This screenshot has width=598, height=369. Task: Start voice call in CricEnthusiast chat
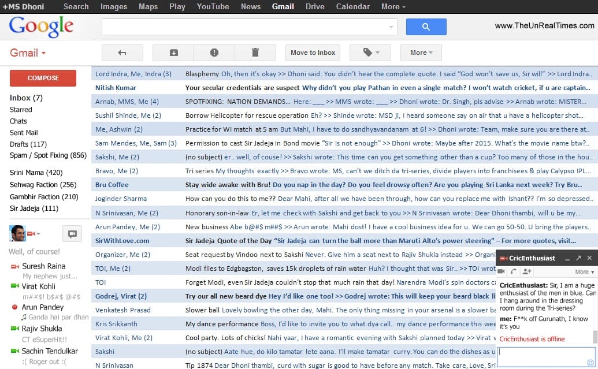click(x=513, y=271)
